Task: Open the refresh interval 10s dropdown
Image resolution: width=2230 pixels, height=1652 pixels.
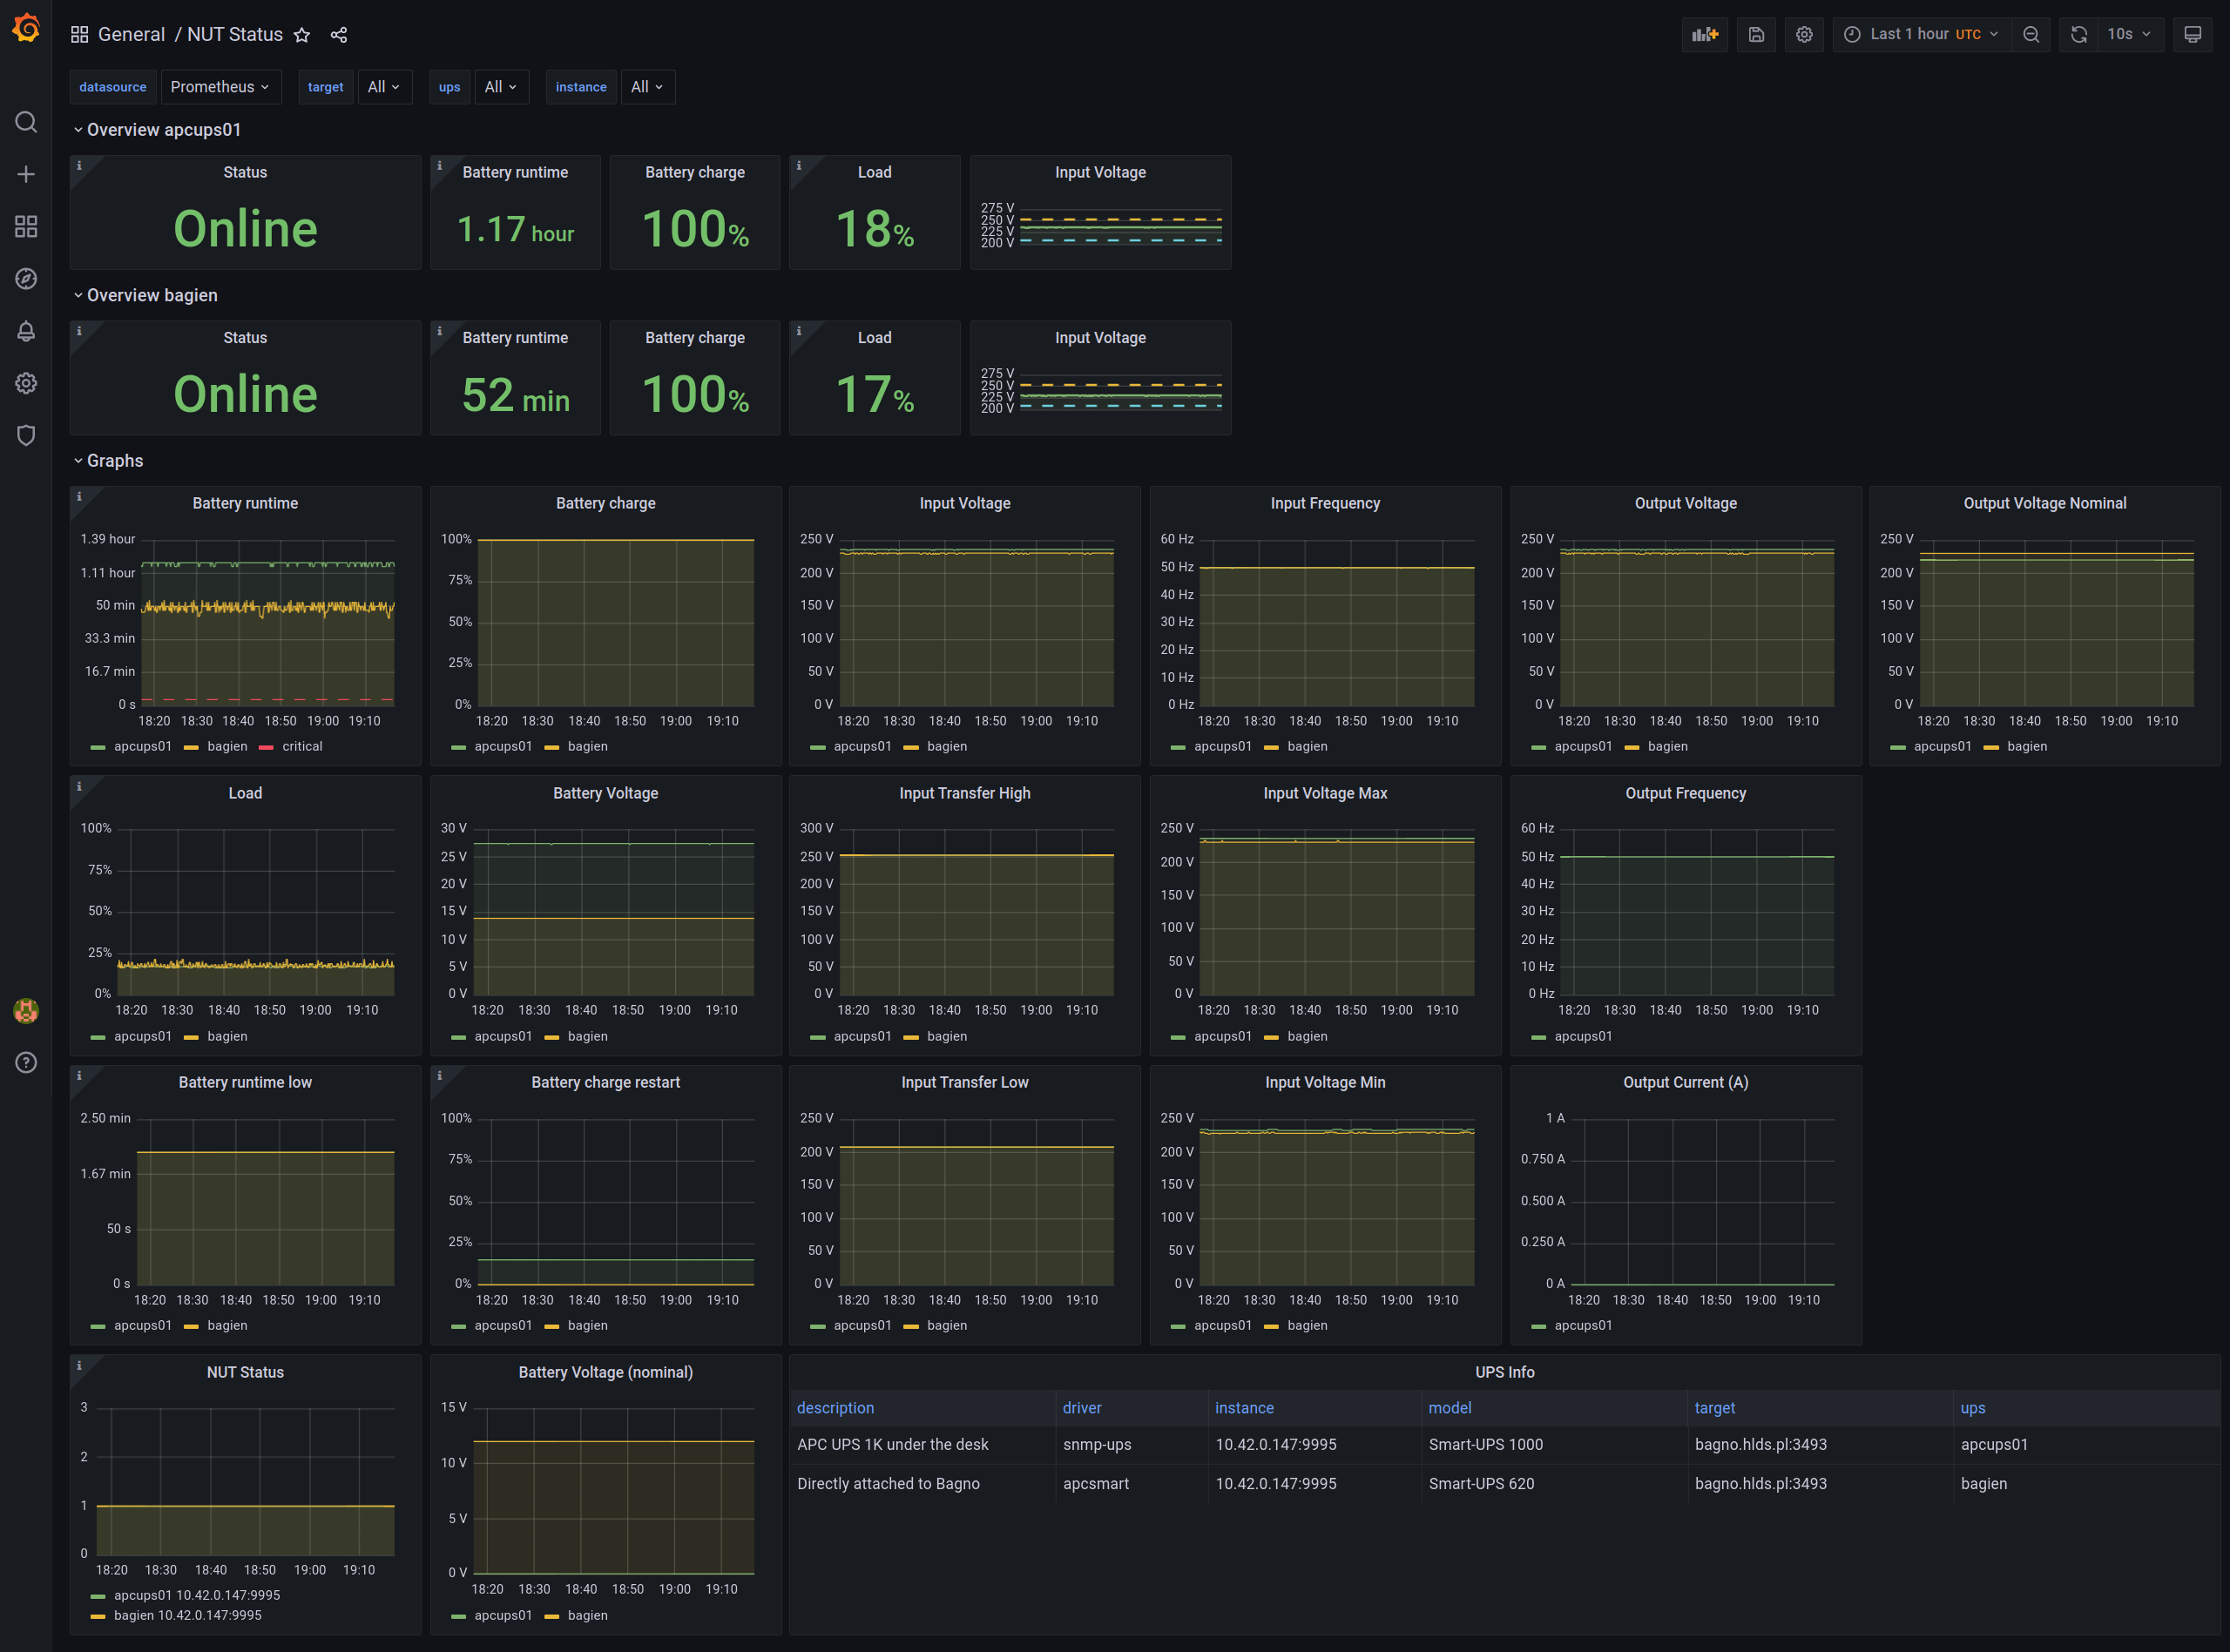Action: point(2129,34)
